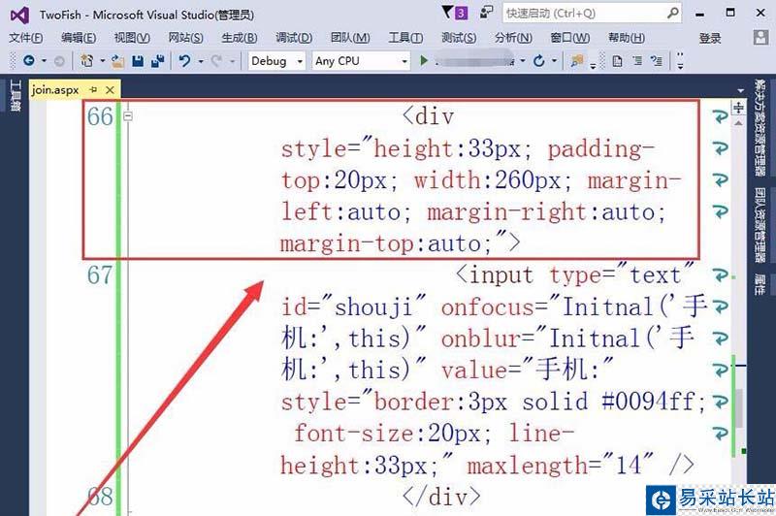Comment out the selected lines icon
776x516 pixels.
(637, 61)
